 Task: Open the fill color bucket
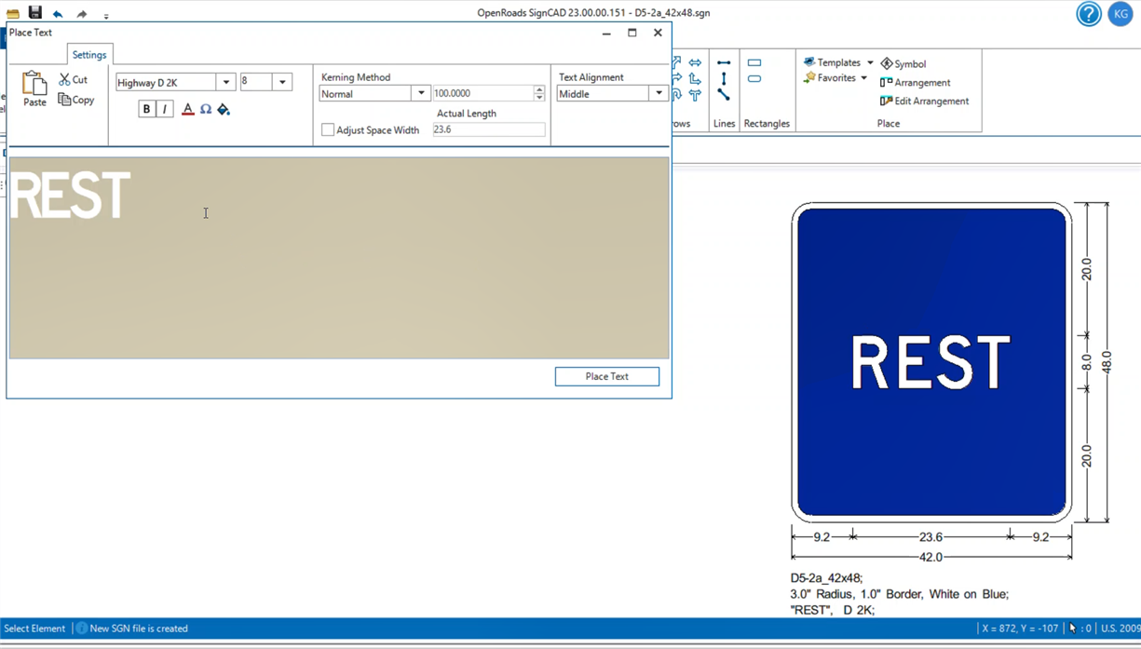224,109
